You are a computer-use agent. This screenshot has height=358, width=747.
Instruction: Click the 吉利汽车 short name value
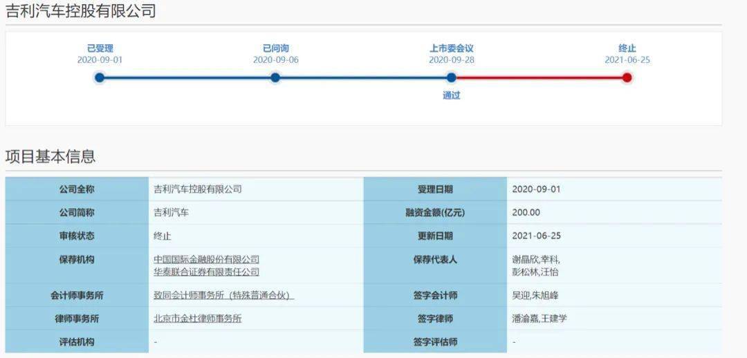coord(171,212)
